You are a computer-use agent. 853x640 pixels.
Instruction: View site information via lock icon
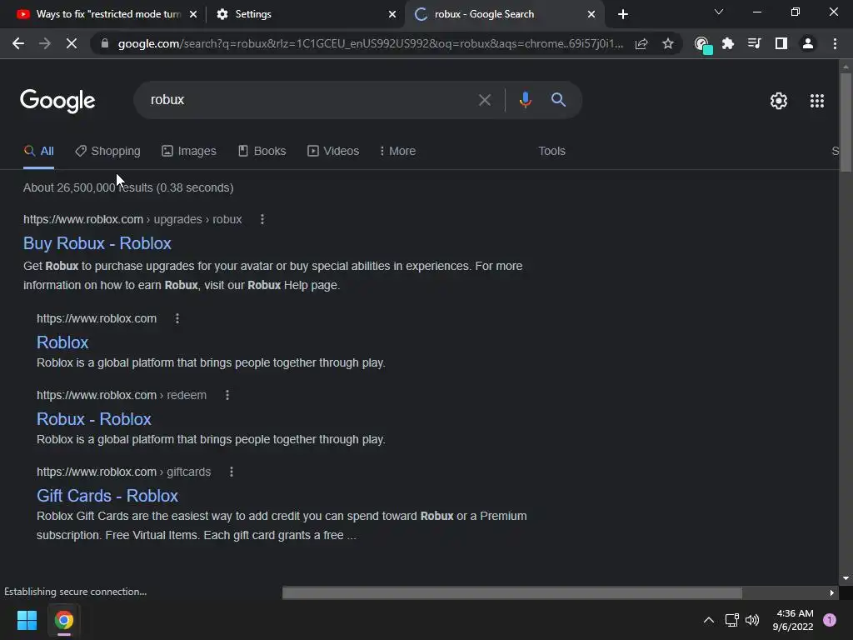point(105,43)
